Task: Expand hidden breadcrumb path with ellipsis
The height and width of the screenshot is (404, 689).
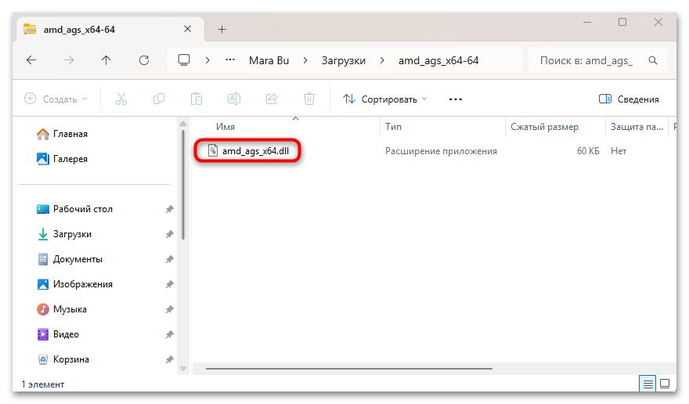Action: [230, 60]
